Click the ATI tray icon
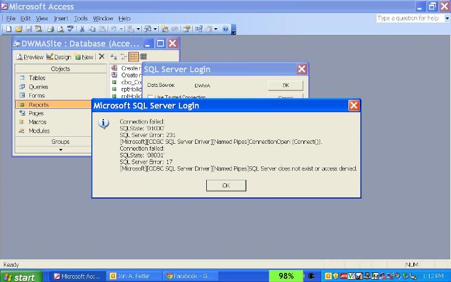 (x=344, y=276)
